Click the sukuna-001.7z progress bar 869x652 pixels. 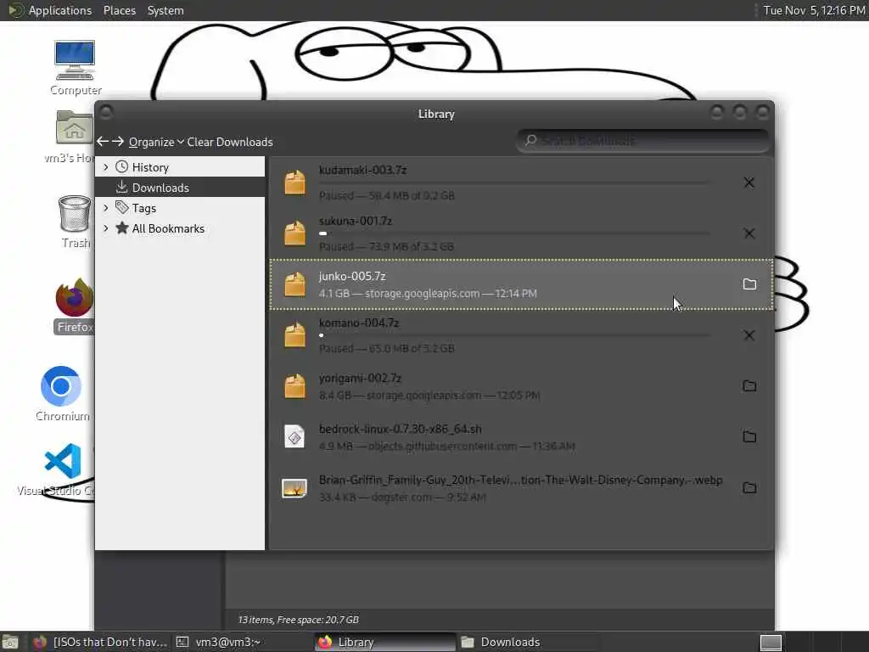(514, 233)
